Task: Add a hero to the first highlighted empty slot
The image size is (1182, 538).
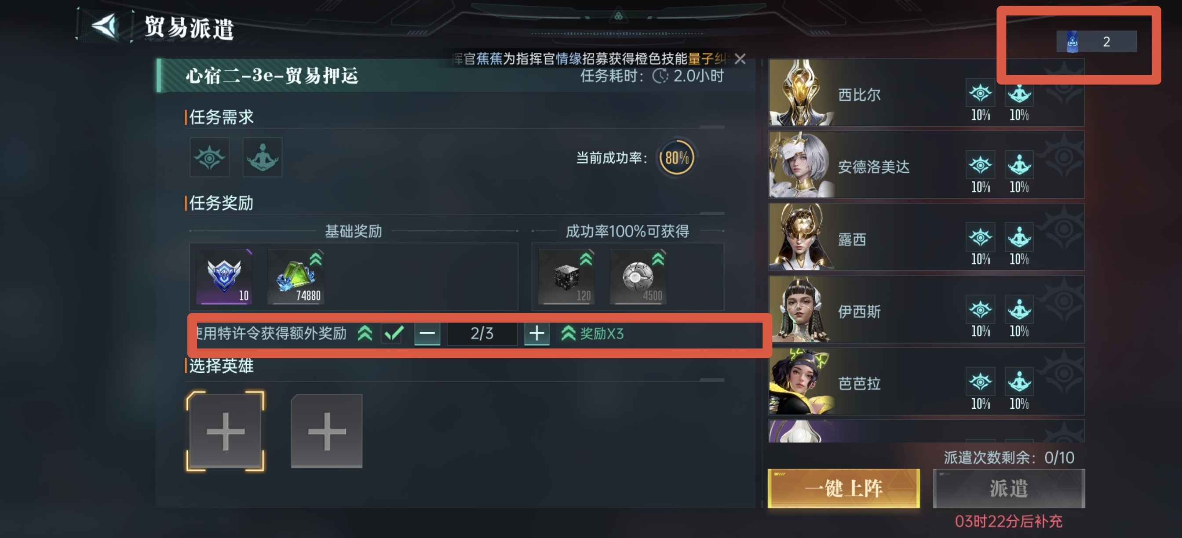Action: pyautogui.click(x=225, y=431)
